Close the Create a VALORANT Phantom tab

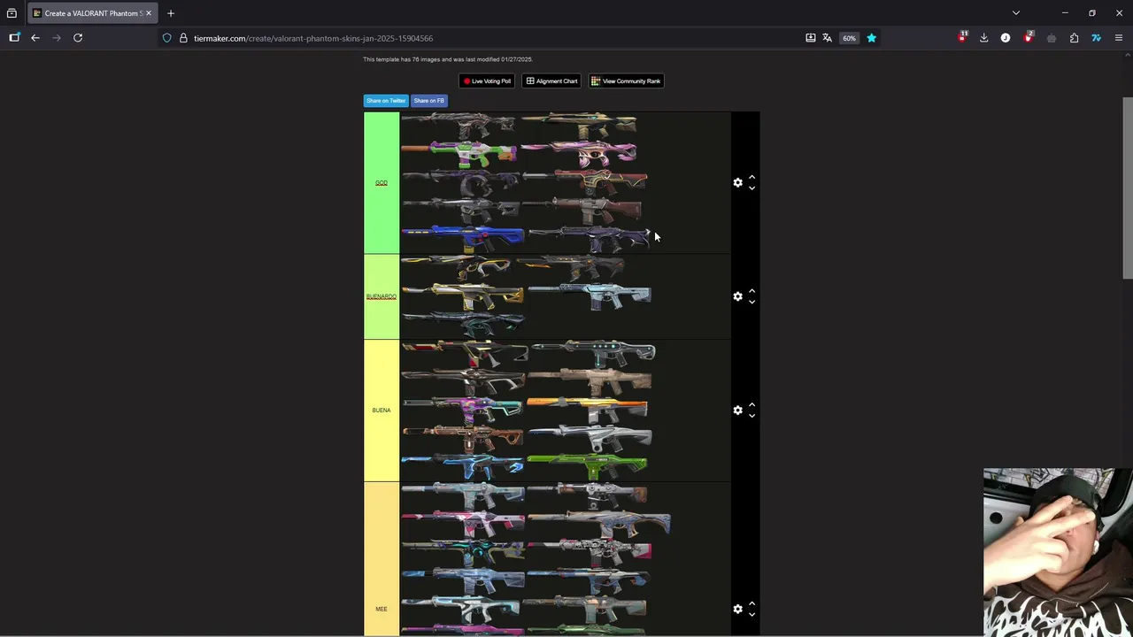click(x=149, y=13)
